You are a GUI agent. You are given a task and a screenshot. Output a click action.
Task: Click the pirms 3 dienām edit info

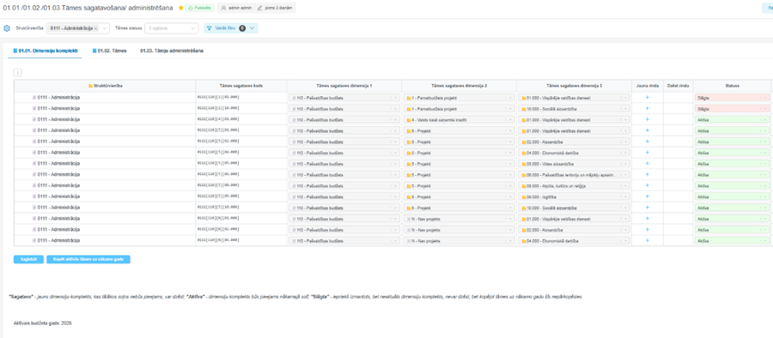(x=275, y=8)
